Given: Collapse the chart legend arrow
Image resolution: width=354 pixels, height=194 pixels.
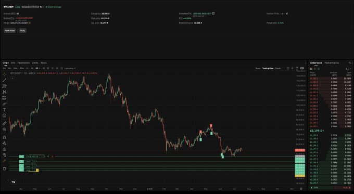Looking at the screenshot, I should coord(12,78).
